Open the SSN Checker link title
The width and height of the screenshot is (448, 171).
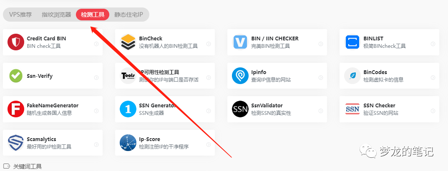(380, 105)
